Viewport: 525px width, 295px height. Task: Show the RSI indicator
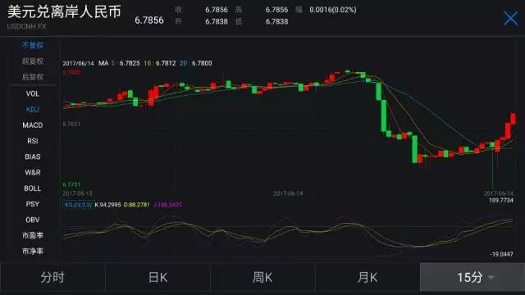(33, 141)
